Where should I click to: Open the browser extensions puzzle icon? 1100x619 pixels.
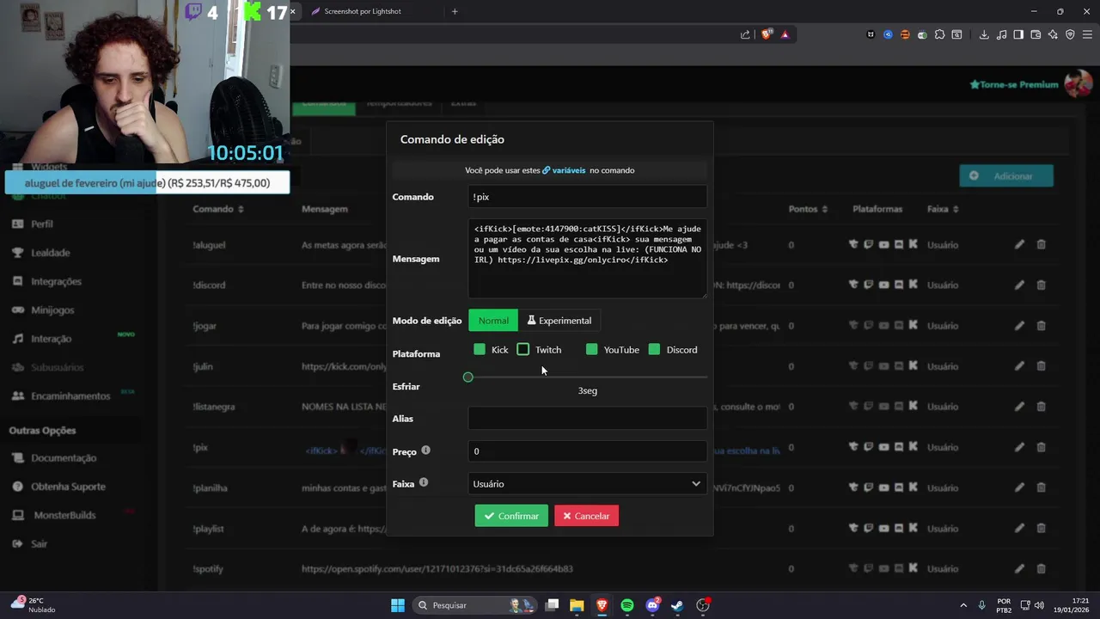(939, 34)
